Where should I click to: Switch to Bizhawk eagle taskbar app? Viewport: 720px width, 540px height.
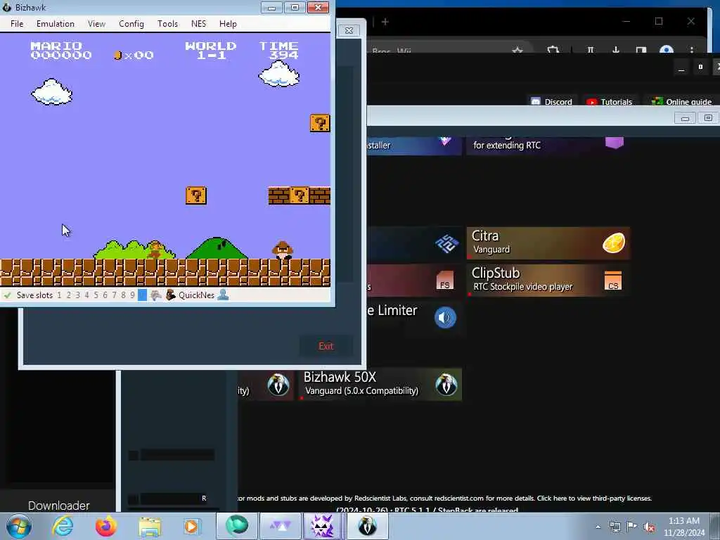coord(367,526)
